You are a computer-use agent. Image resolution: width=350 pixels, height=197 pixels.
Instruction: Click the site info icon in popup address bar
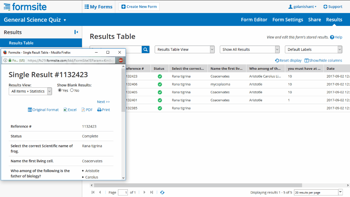5,60
